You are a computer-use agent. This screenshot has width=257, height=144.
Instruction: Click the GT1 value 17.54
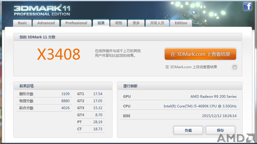coord(98,94)
